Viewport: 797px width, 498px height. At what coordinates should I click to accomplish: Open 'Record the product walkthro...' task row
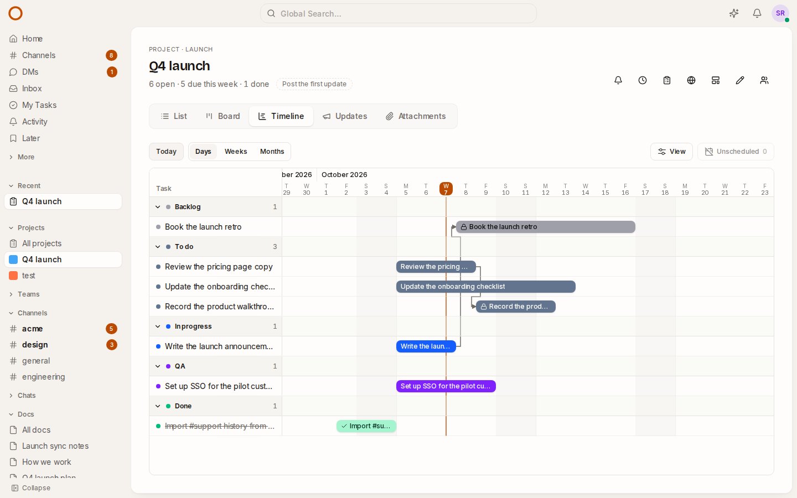click(216, 307)
